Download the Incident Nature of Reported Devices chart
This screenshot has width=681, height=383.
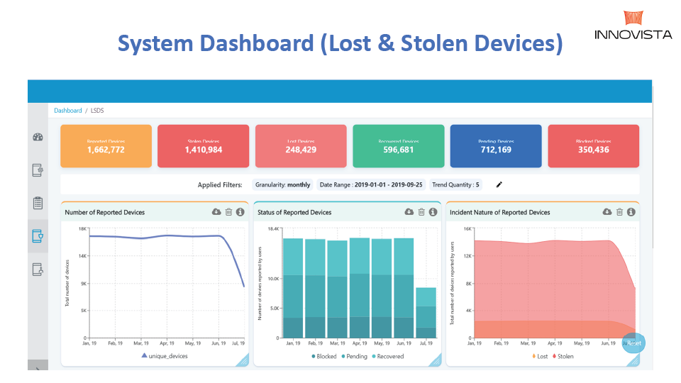(607, 212)
